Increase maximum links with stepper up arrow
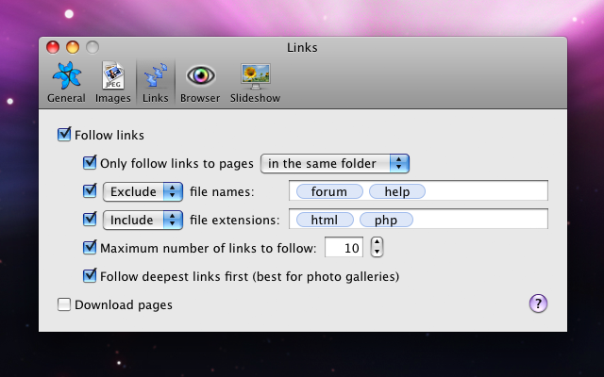 377,242
